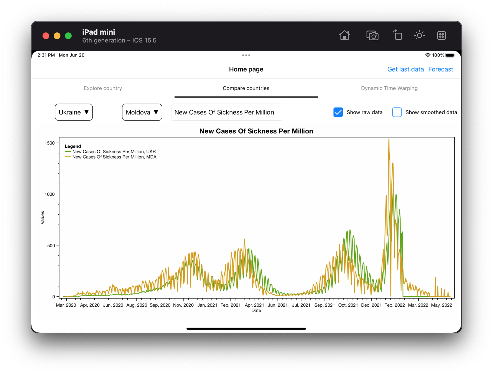Click the 1500 value on the y-axis
The height and width of the screenshot is (374, 493).
pyautogui.click(x=50, y=143)
